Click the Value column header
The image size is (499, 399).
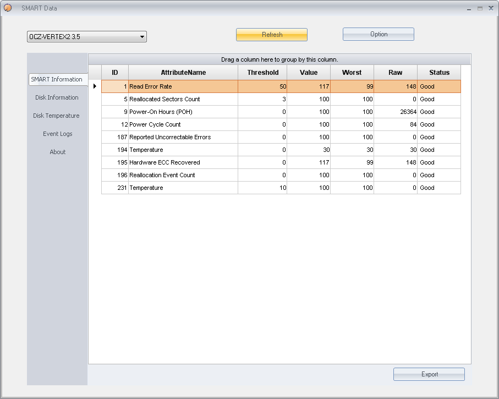(x=309, y=73)
